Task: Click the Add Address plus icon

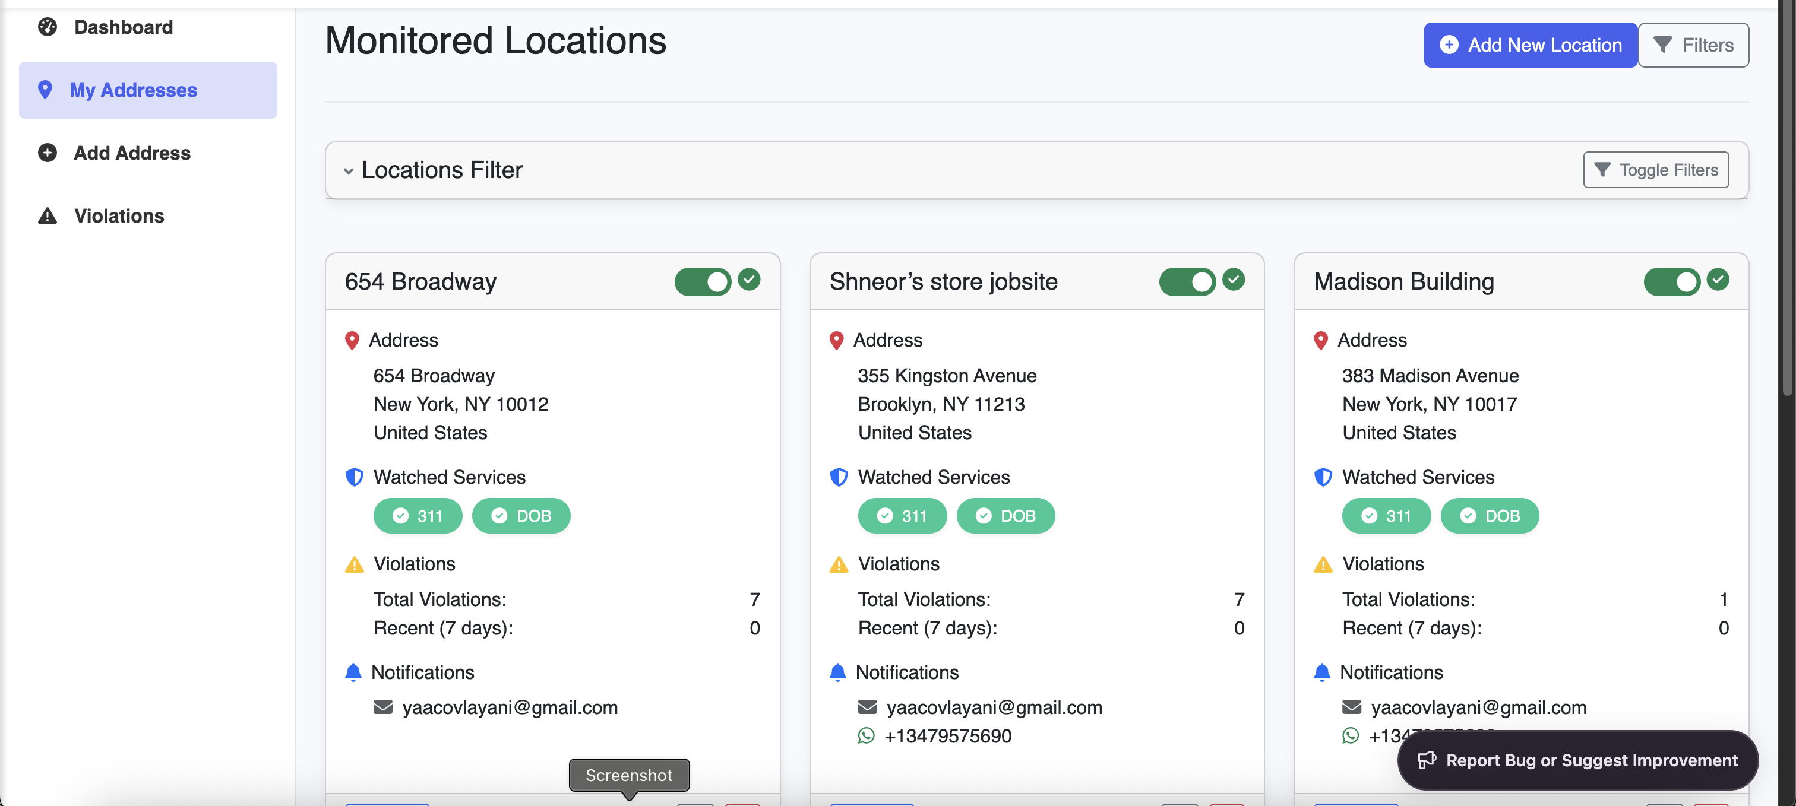Action: pyautogui.click(x=48, y=153)
